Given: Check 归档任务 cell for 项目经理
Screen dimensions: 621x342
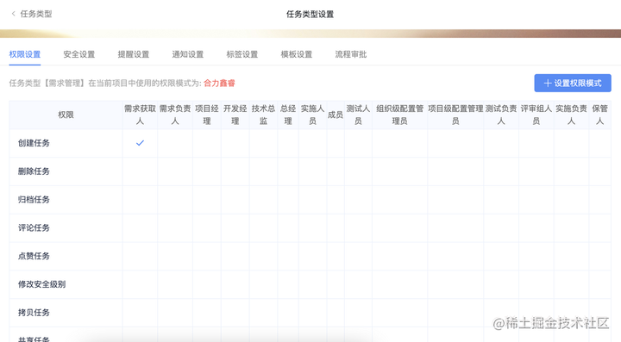Looking at the screenshot, I should [x=207, y=200].
